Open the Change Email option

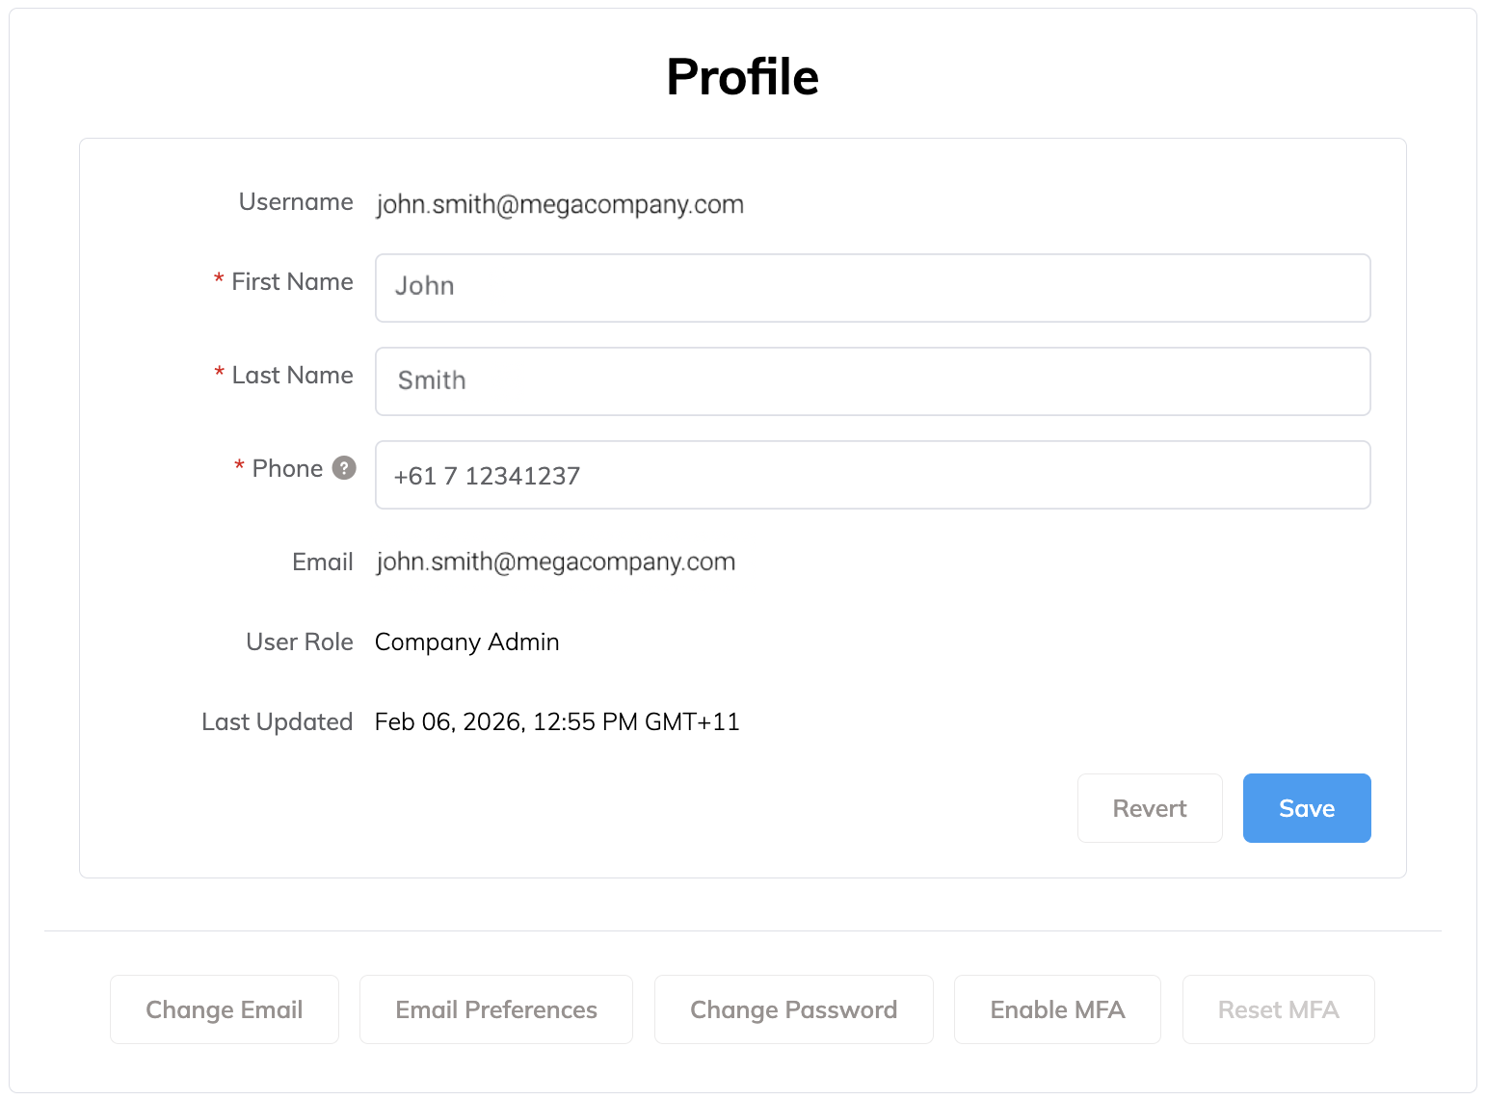[224, 1009]
